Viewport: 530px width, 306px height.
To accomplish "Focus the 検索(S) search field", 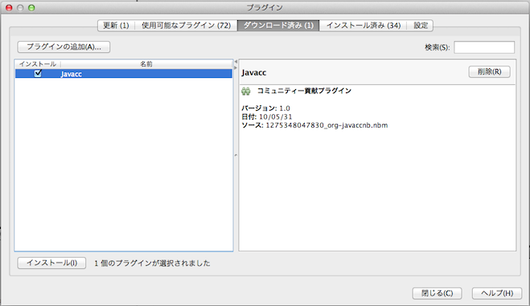I will click(484, 47).
